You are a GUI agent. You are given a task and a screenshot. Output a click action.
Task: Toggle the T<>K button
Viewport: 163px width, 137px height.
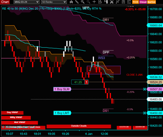coord(136,2)
